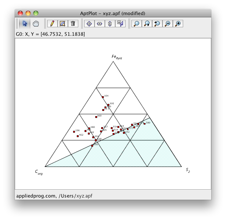This screenshot has width=226, height=220.
Task: Autoscale horizontally with left-right arrows icon
Action: [x=99, y=24]
